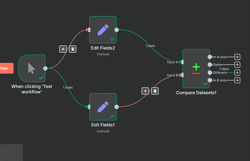The height and width of the screenshot is (161, 250).
Task: Click Edit Fields2 input connector
Action: (89, 30)
